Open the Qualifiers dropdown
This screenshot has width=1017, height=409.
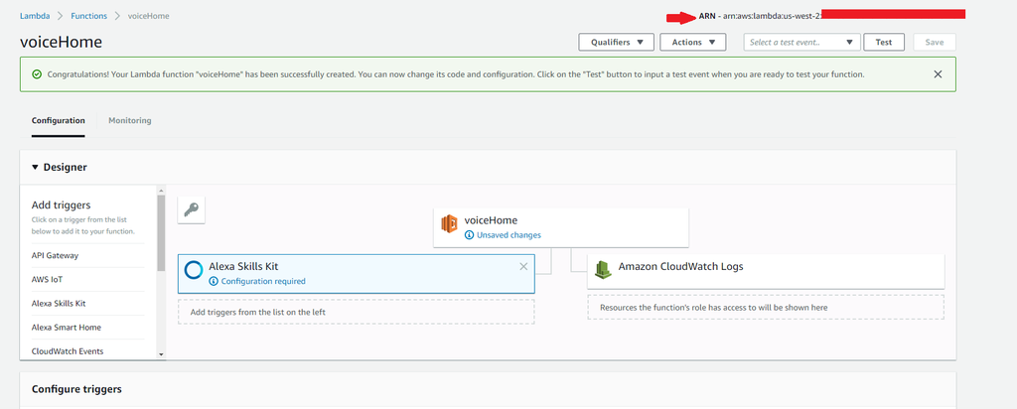click(x=616, y=42)
